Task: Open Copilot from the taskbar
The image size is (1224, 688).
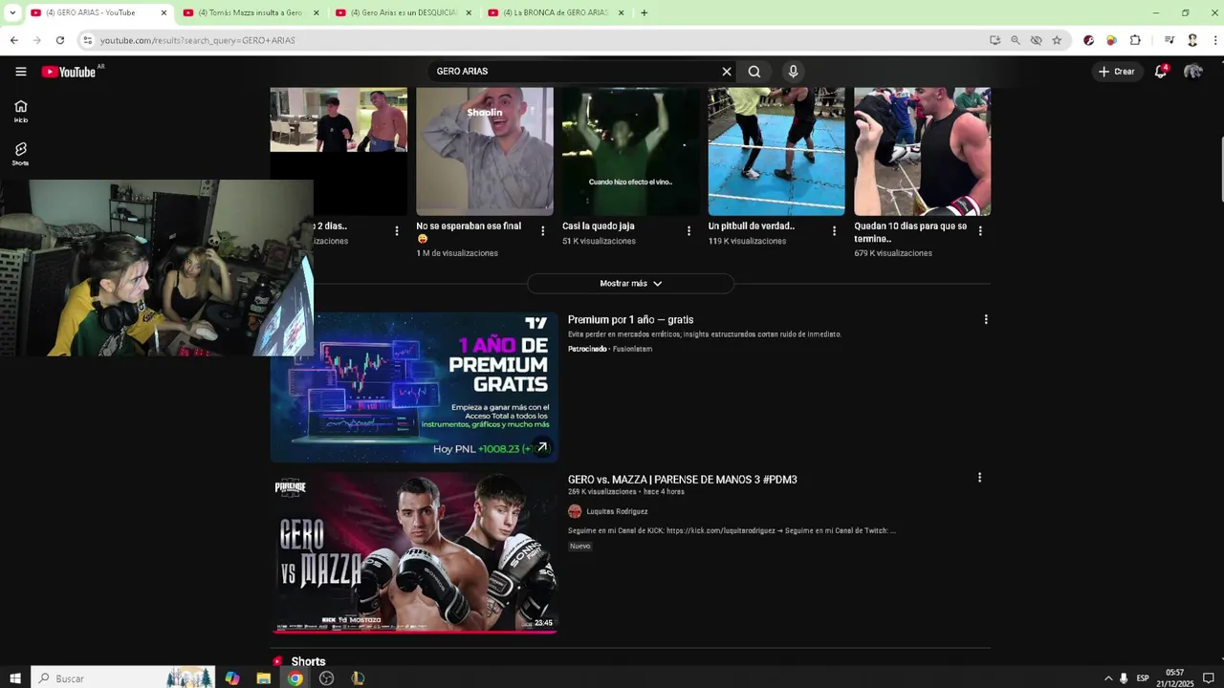Action: 232,678
